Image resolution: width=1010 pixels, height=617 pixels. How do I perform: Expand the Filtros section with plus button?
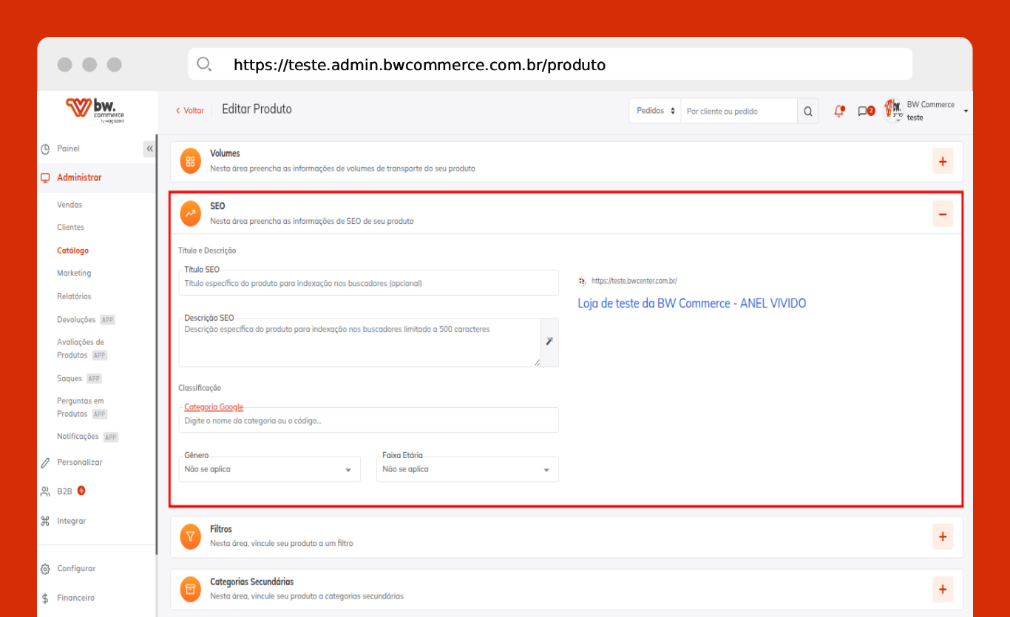(x=942, y=536)
